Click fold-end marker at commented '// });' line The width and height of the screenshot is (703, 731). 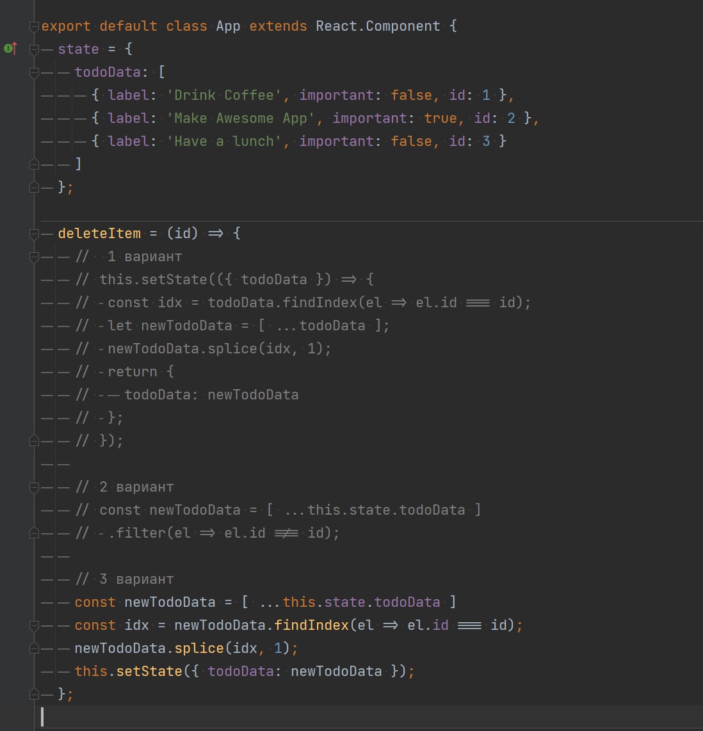pyautogui.click(x=34, y=441)
